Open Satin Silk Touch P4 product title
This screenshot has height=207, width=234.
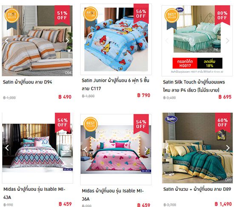tap(194, 86)
